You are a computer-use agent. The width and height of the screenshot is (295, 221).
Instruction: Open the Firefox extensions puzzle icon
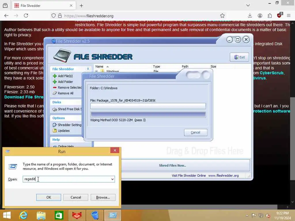[x=270, y=16]
